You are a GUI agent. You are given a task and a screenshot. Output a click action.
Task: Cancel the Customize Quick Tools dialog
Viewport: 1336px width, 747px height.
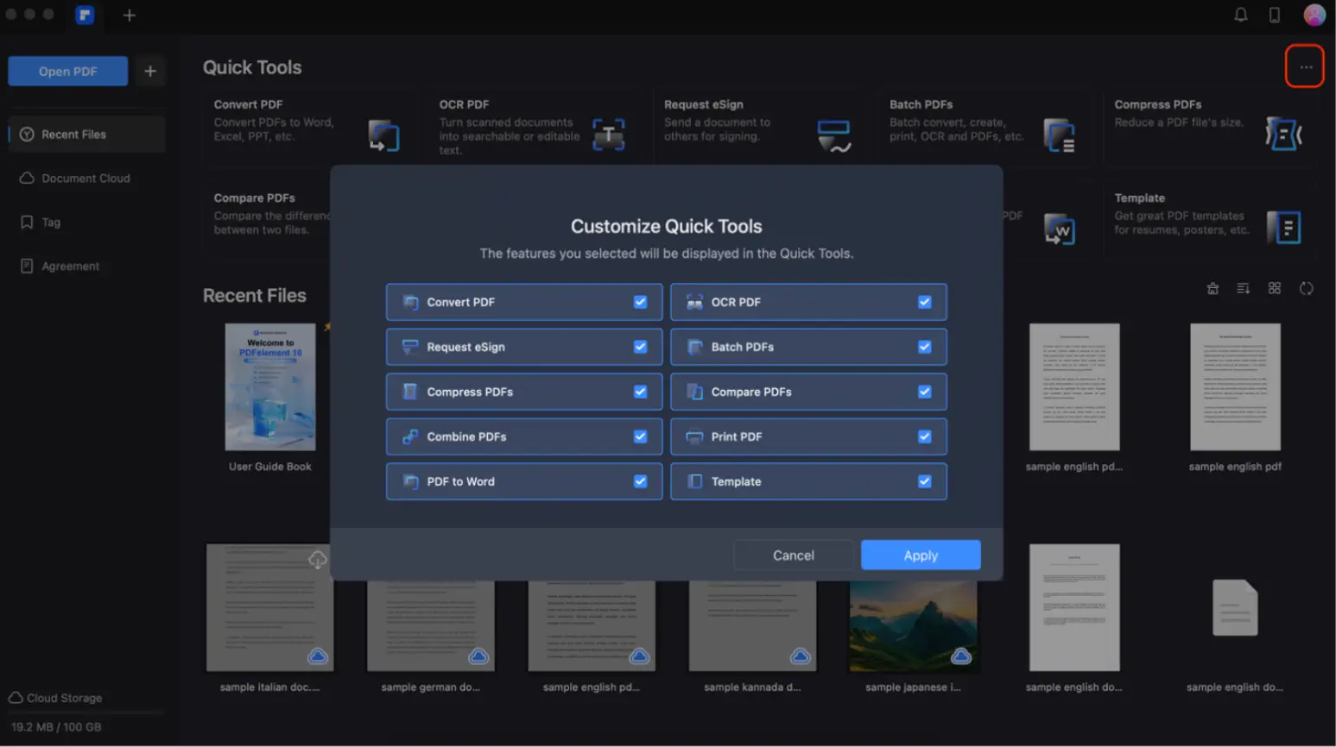(x=793, y=555)
